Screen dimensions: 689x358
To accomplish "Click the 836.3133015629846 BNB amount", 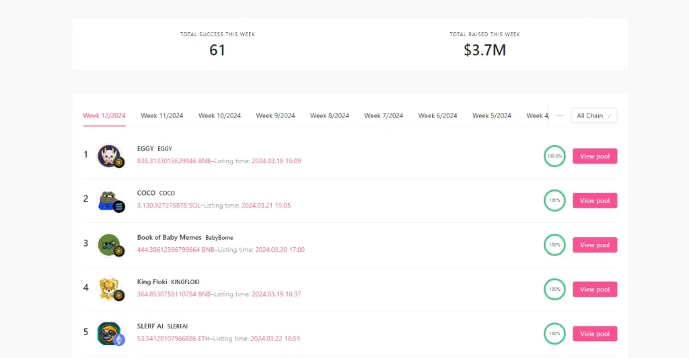I will point(174,161).
